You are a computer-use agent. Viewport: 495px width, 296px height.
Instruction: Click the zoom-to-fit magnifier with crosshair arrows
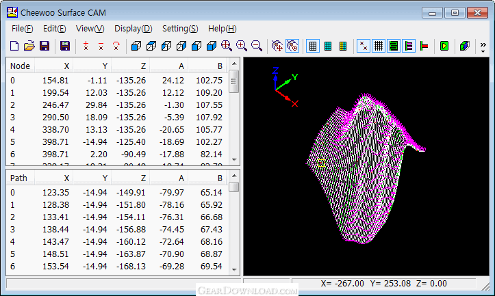click(x=227, y=46)
